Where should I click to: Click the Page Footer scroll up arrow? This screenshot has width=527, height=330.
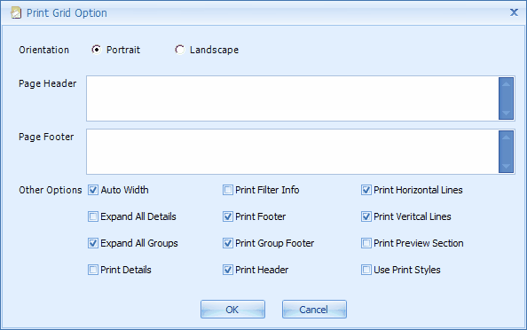click(507, 137)
